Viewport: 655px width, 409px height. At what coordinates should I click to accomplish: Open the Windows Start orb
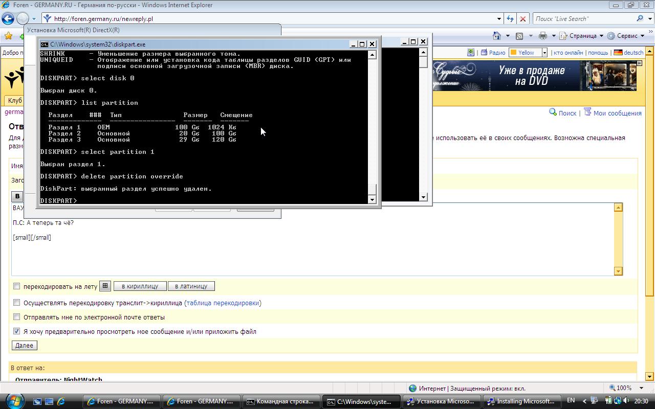[x=14, y=401]
